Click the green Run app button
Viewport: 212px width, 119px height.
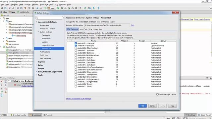click(x=58, y=8)
